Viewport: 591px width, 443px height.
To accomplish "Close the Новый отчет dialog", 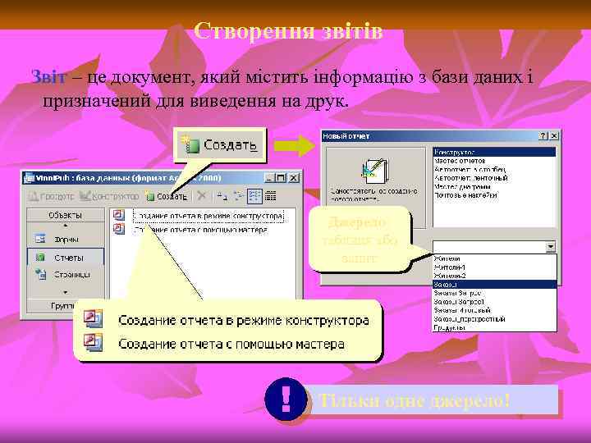I will 554,135.
